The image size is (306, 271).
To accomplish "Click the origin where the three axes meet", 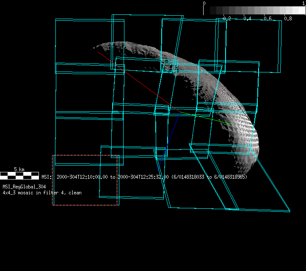I will click(x=180, y=112).
